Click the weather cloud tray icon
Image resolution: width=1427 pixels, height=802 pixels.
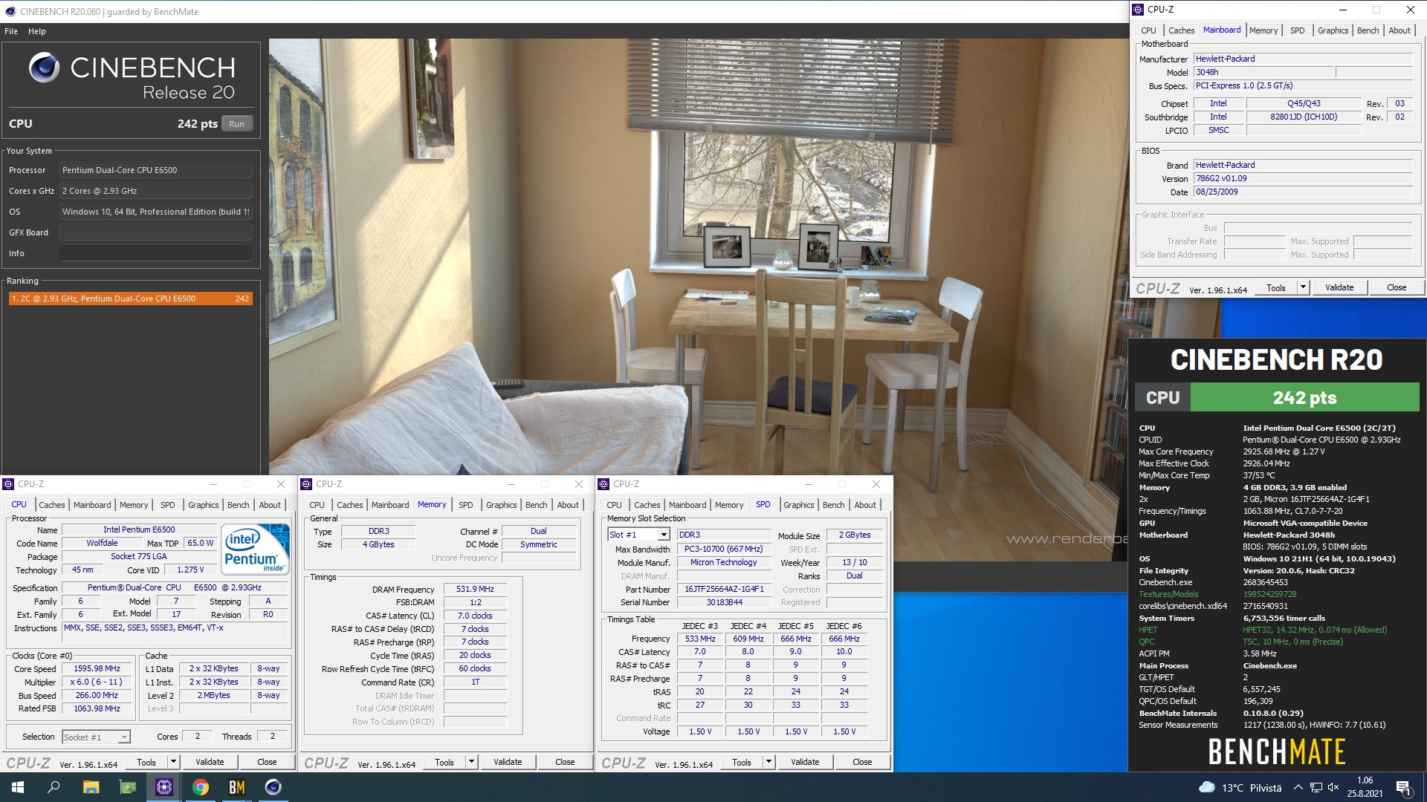1207,787
